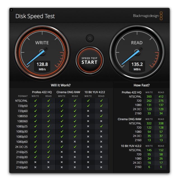The height and width of the screenshot is (184, 179).
Task: Click the 'Disk Speed Test' title text
Action: (35, 16)
